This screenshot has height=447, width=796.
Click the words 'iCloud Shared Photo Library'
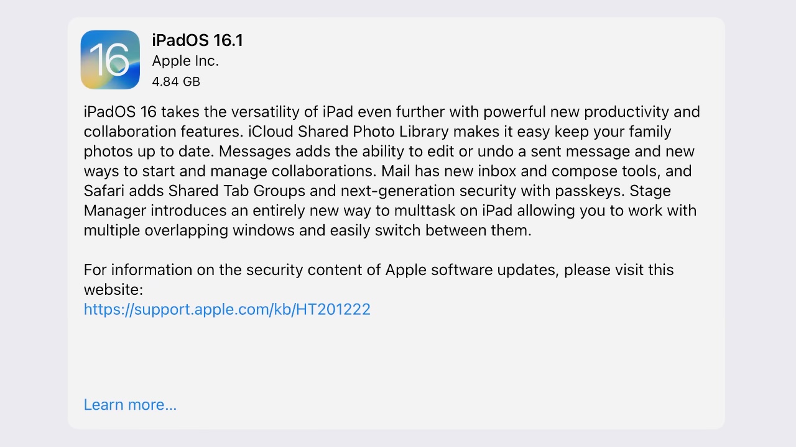(x=348, y=132)
